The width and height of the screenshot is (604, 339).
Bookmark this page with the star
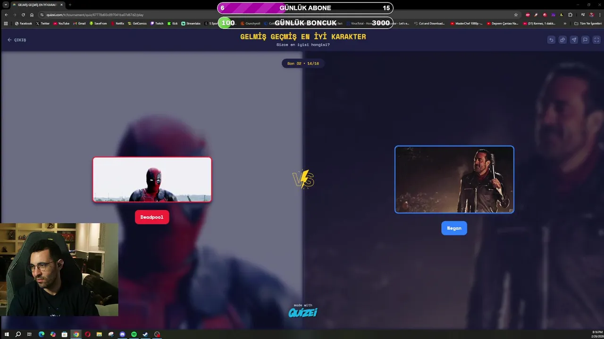pyautogui.click(x=516, y=15)
